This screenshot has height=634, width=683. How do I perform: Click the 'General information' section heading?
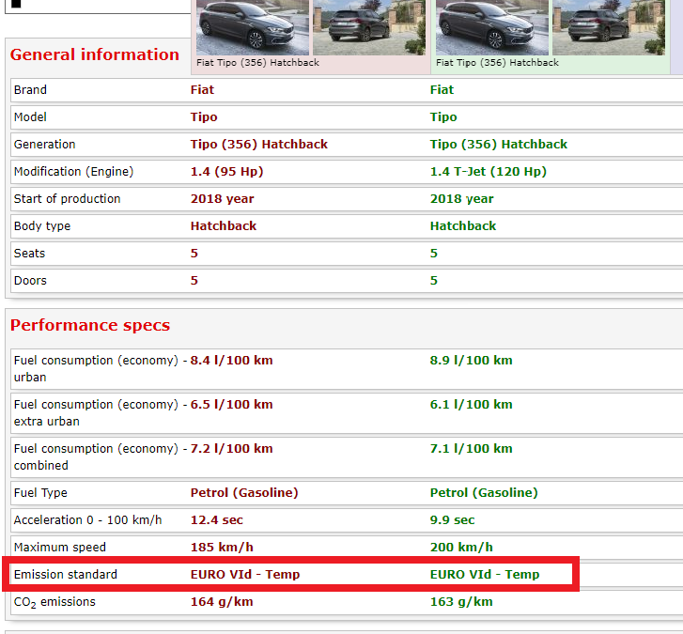[x=95, y=54]
